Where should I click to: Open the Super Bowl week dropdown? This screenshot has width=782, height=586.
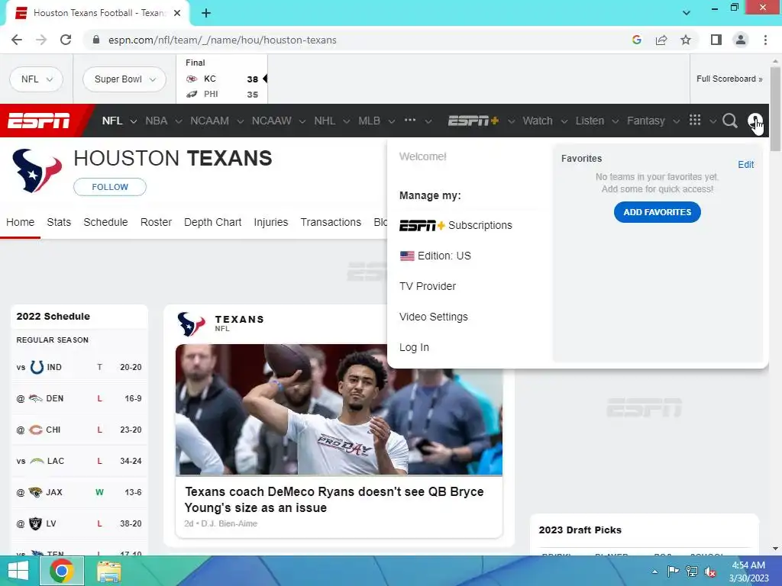124,79
